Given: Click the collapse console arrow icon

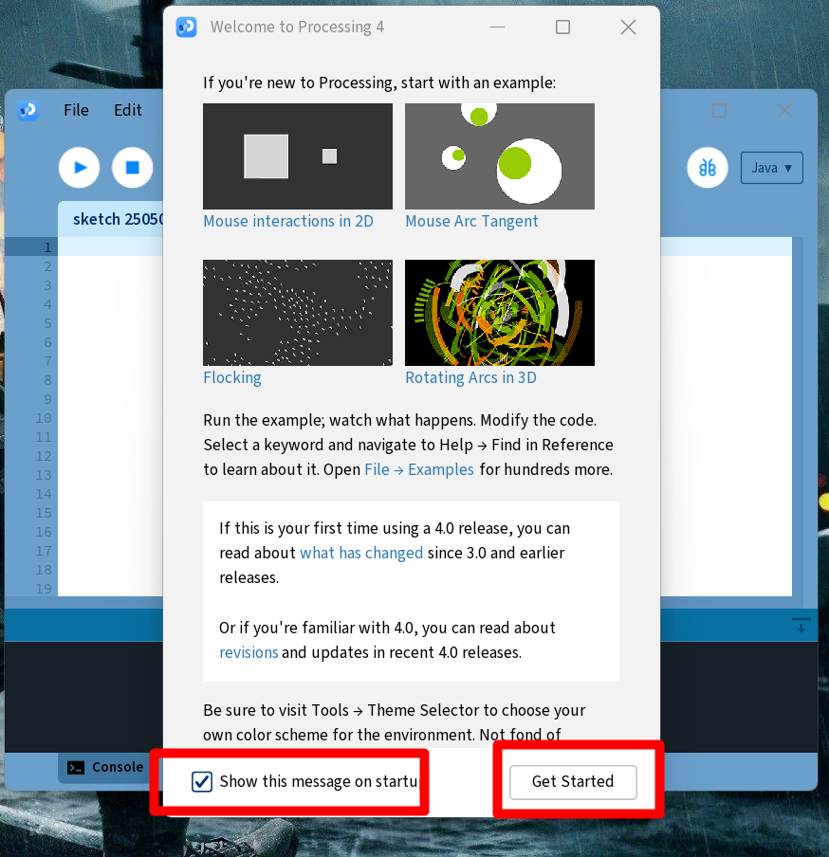Looking at the screenshot, I should click(x=801, y=625).
